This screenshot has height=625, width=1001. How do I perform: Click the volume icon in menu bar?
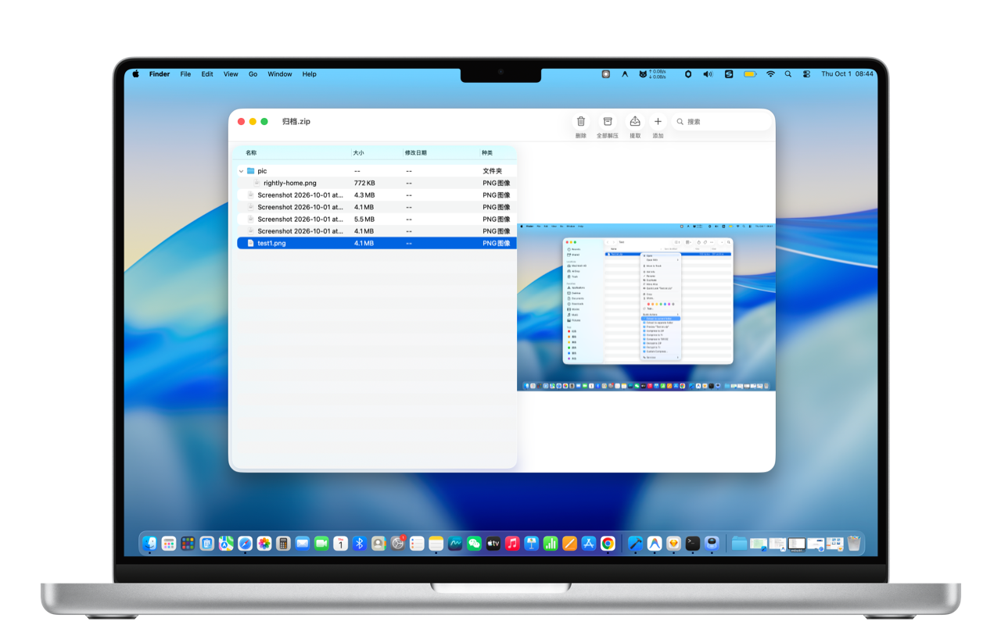point(708,74)
